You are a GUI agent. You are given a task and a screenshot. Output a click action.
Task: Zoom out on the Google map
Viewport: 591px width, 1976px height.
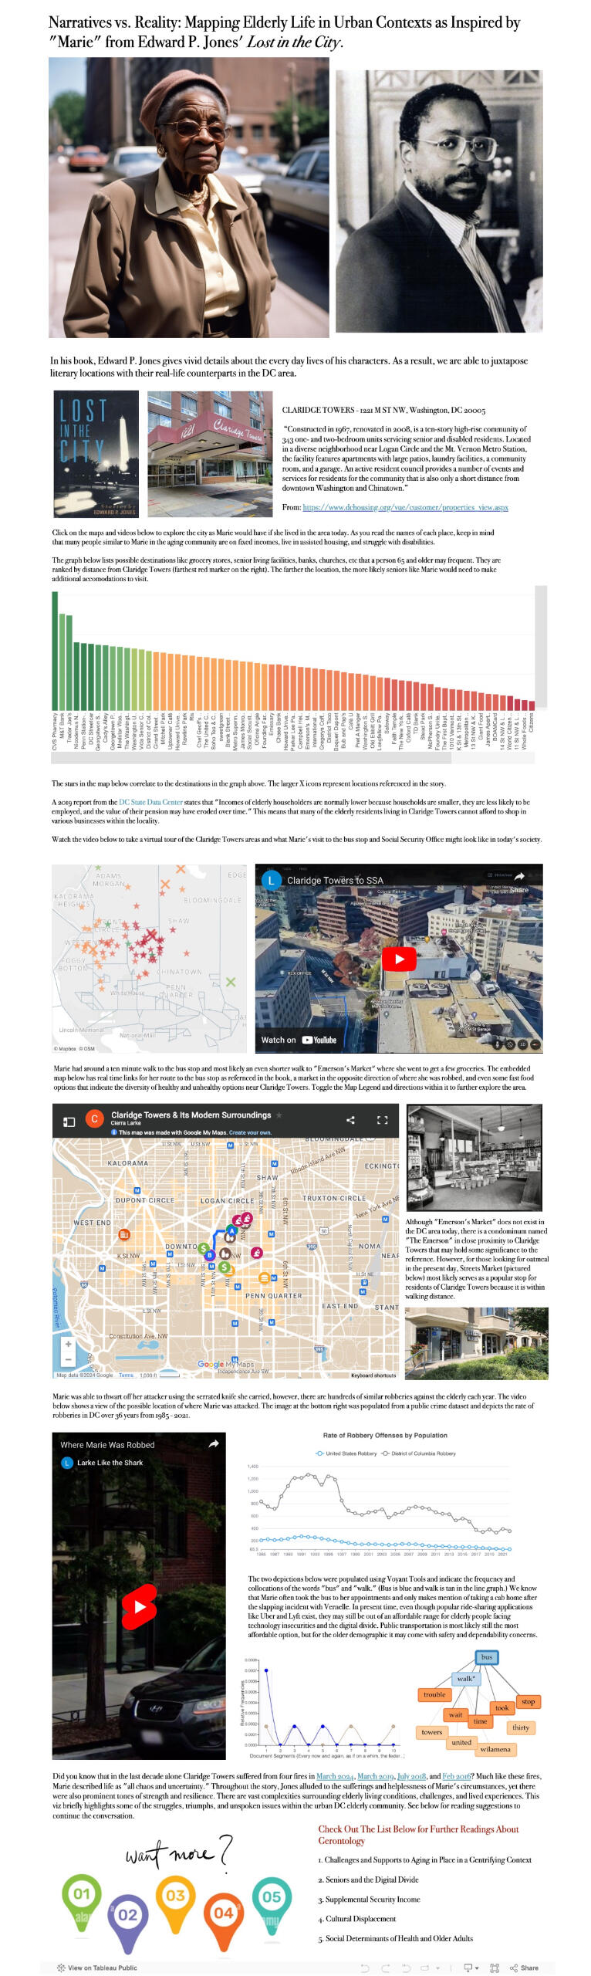click(x=69, y=1358)
